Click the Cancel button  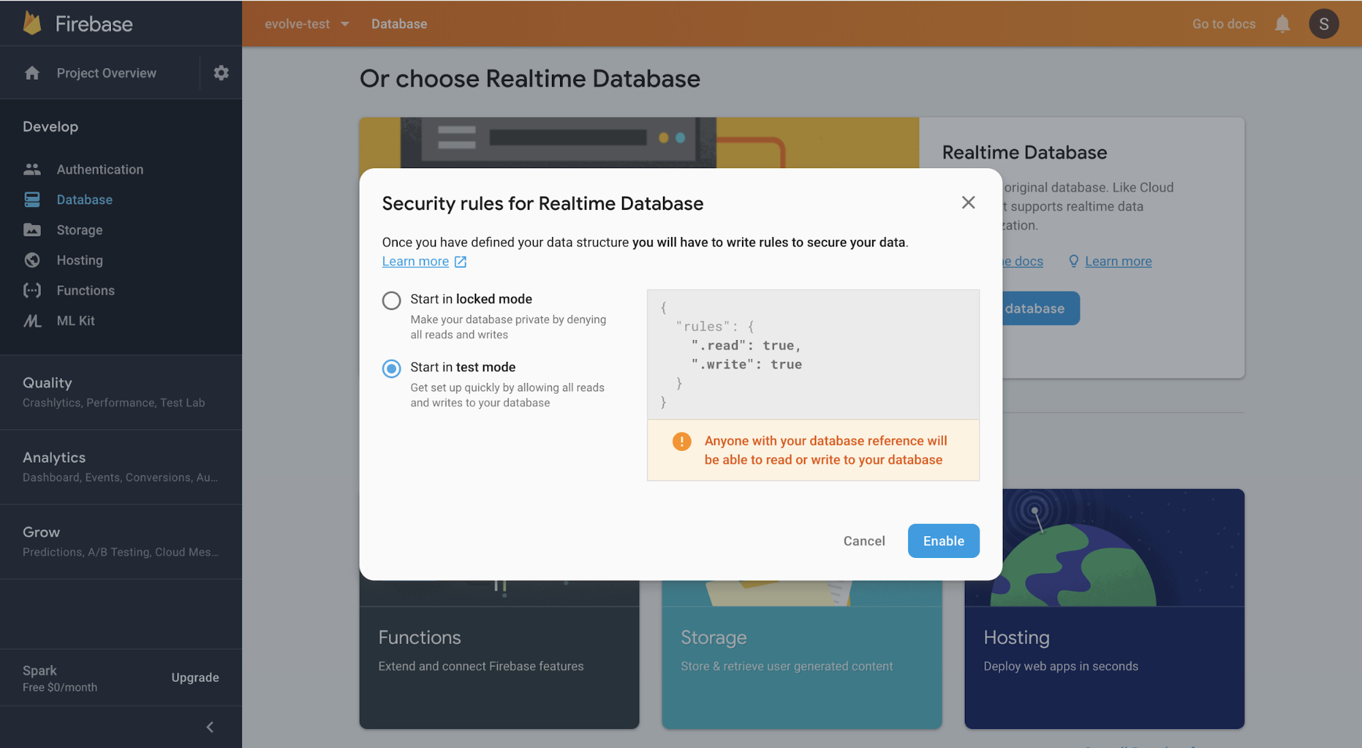pyautogui.click(x=864, y=540)
